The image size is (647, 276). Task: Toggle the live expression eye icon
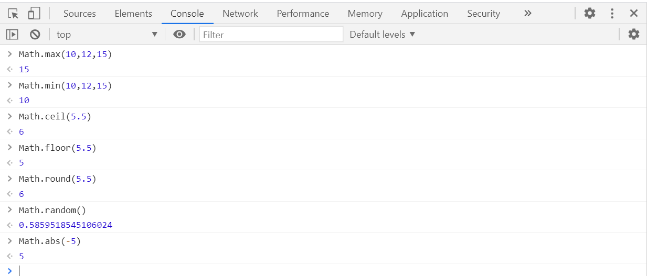179,35
